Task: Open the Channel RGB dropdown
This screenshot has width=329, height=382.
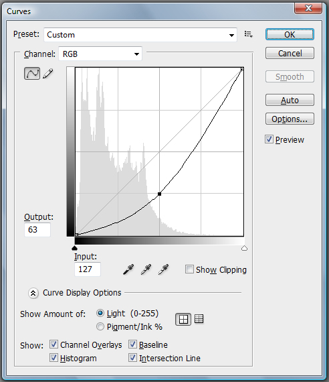Action: coord(100,54)
